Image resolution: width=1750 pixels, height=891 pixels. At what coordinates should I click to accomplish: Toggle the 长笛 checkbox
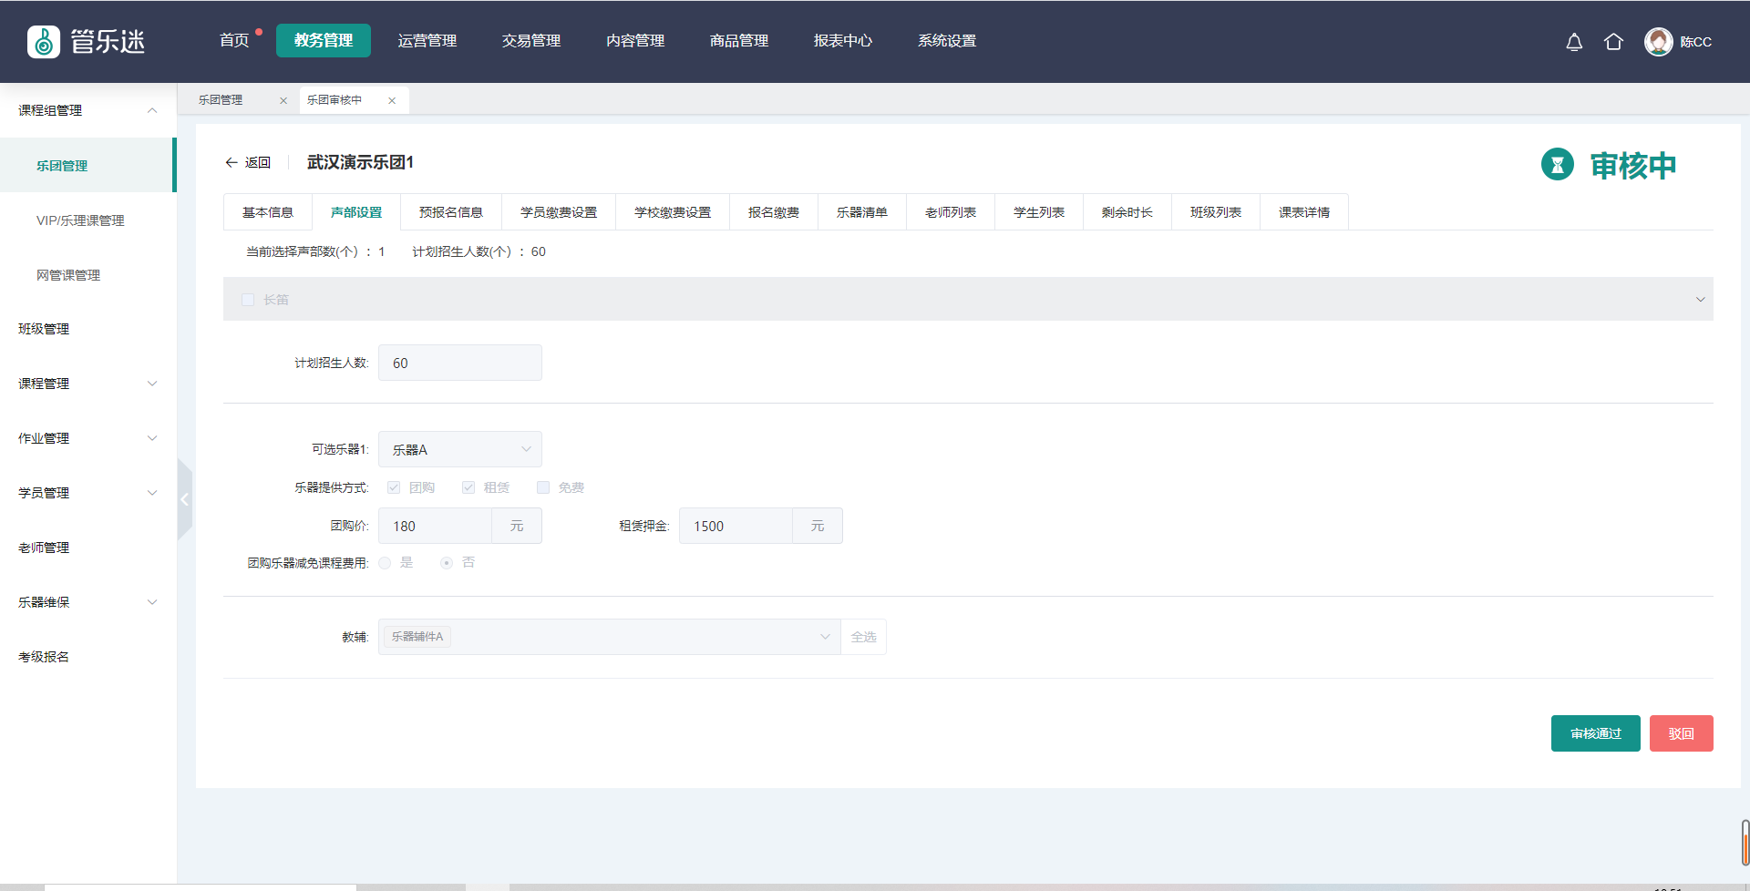[248, 300]
